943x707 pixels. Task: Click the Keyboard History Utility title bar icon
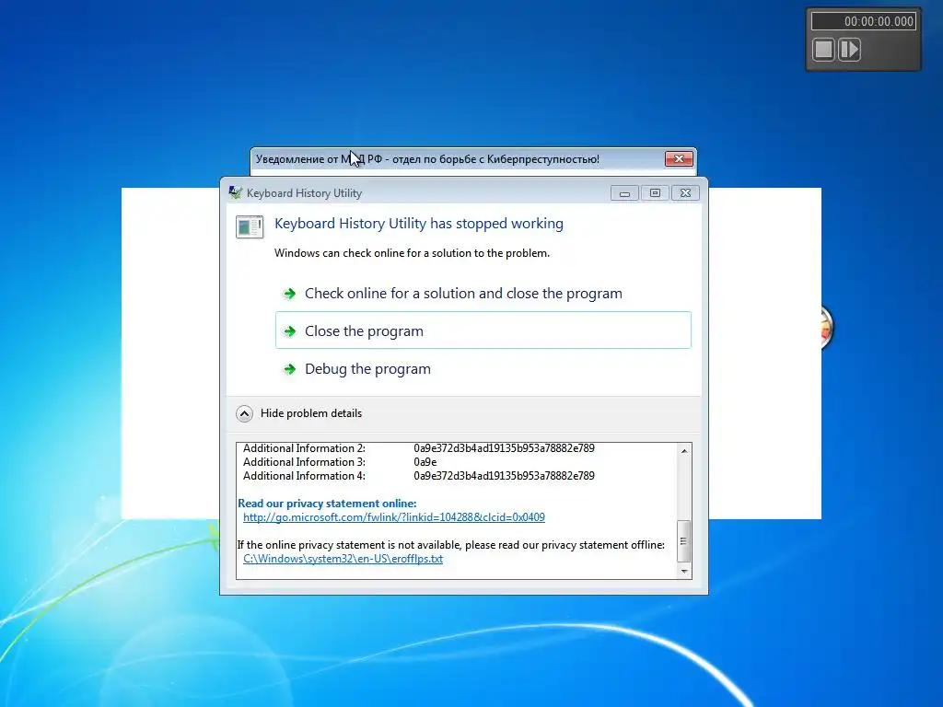[235, 192]
